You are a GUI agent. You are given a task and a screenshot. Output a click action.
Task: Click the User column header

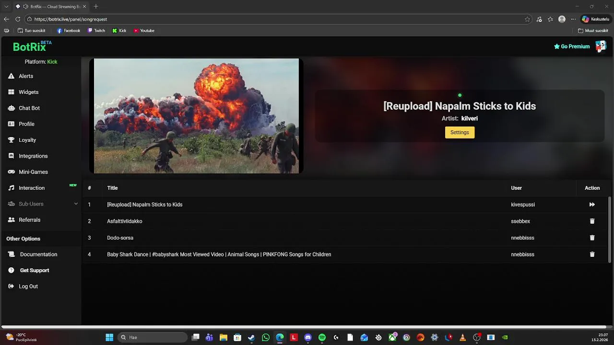[516, 188]
